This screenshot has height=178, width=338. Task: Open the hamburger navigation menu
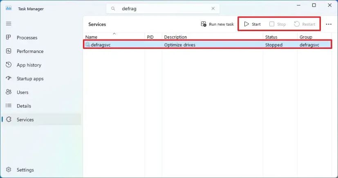click(9, 24)
